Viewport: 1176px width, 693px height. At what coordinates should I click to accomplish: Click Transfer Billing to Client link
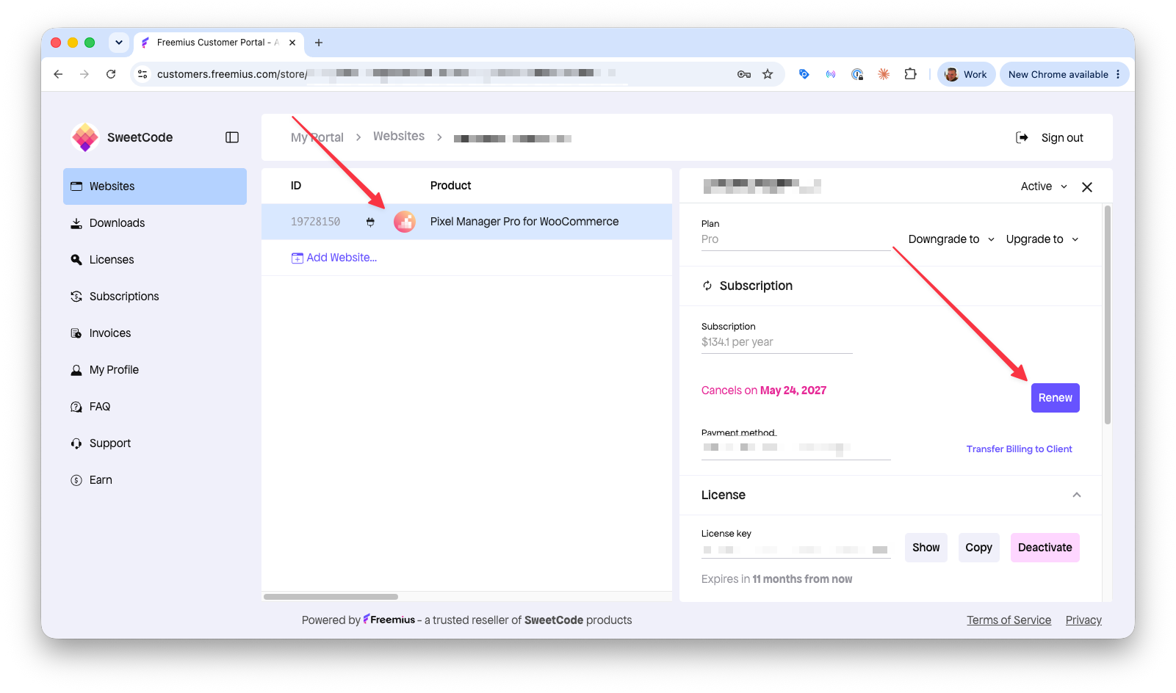point(1019,449)
